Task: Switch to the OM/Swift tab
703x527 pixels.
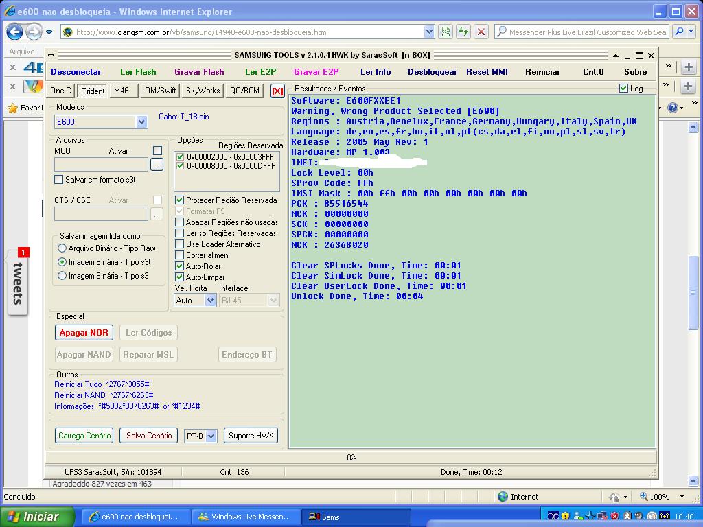Action: [160, 91]
